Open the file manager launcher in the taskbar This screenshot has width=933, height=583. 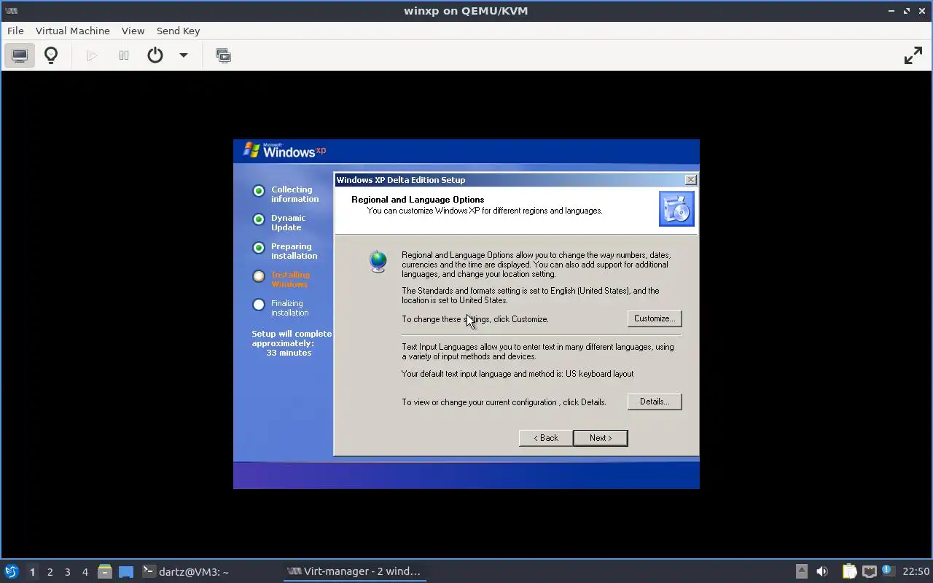[104, 571]
